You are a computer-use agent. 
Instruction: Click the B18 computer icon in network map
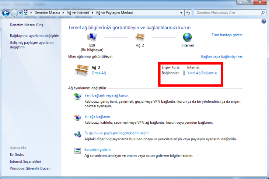click(x=92, y=37)
